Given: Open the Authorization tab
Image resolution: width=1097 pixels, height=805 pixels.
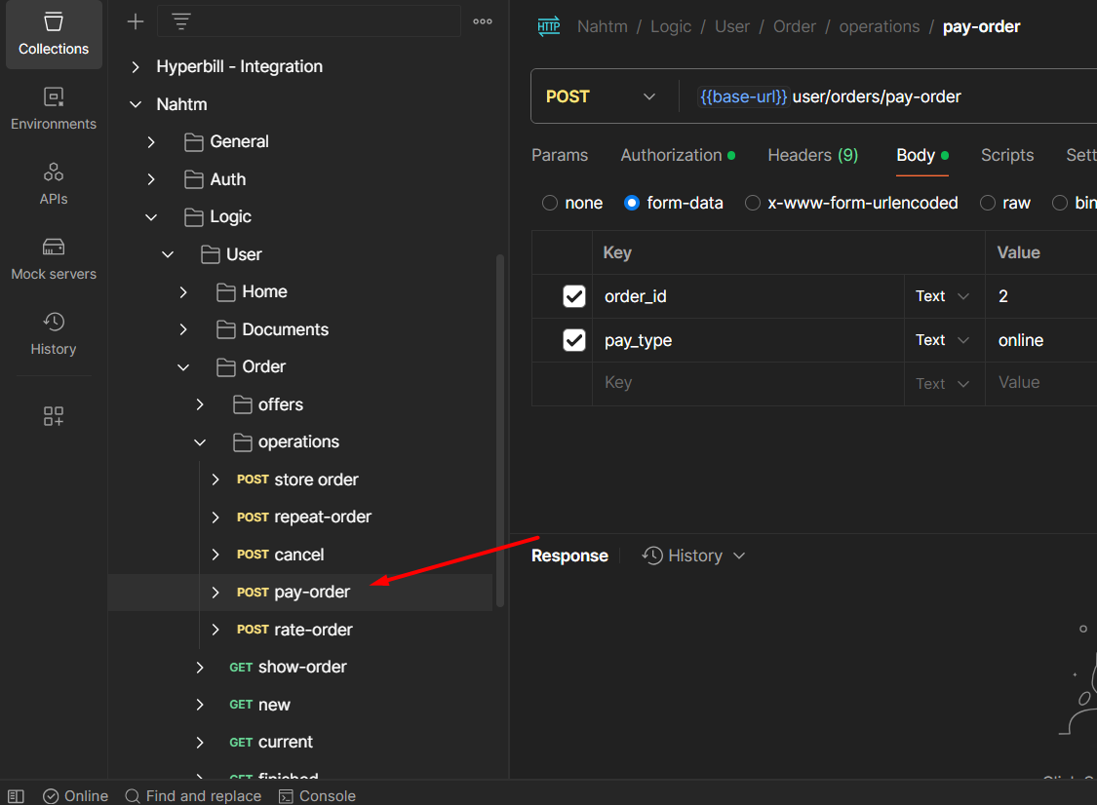Looking at the screenshot, I should pyautogui.click(x=678, y=155).
